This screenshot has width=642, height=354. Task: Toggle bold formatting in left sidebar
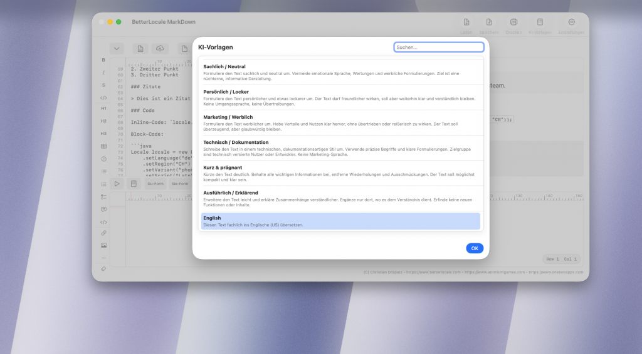pyautogui.click(x=103, y=60)
